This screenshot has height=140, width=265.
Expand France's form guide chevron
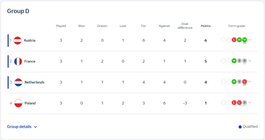(x=250, y=61)
